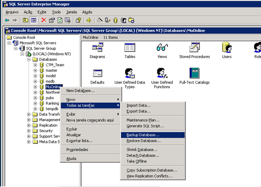Click the Export list toolbar icon

[68, 20]
